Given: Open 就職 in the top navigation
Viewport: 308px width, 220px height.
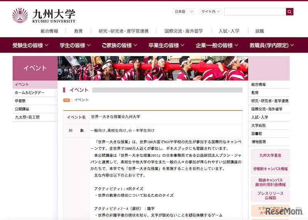Looking at the screenshot, I should click(259, 31).
